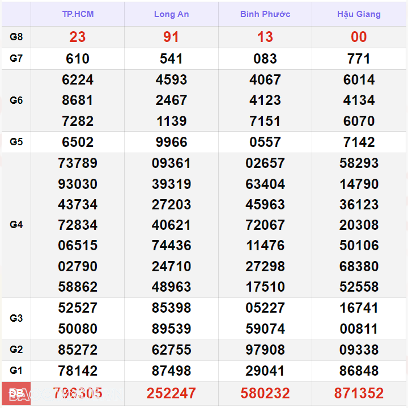Click Hậu Giang's G8 number 00

(359, 37)
